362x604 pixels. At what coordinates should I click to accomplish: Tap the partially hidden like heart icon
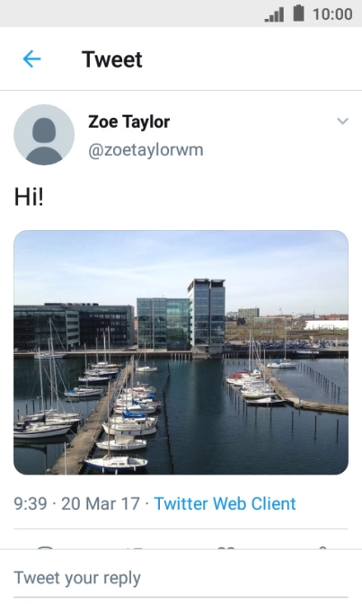click(227, 547)
